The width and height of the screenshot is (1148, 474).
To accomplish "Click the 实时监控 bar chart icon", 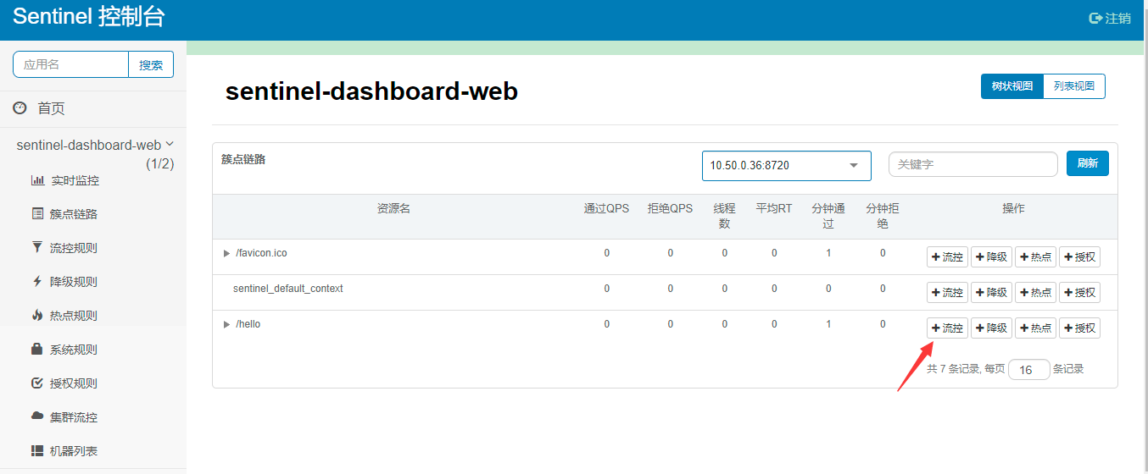I will point(37,180).
